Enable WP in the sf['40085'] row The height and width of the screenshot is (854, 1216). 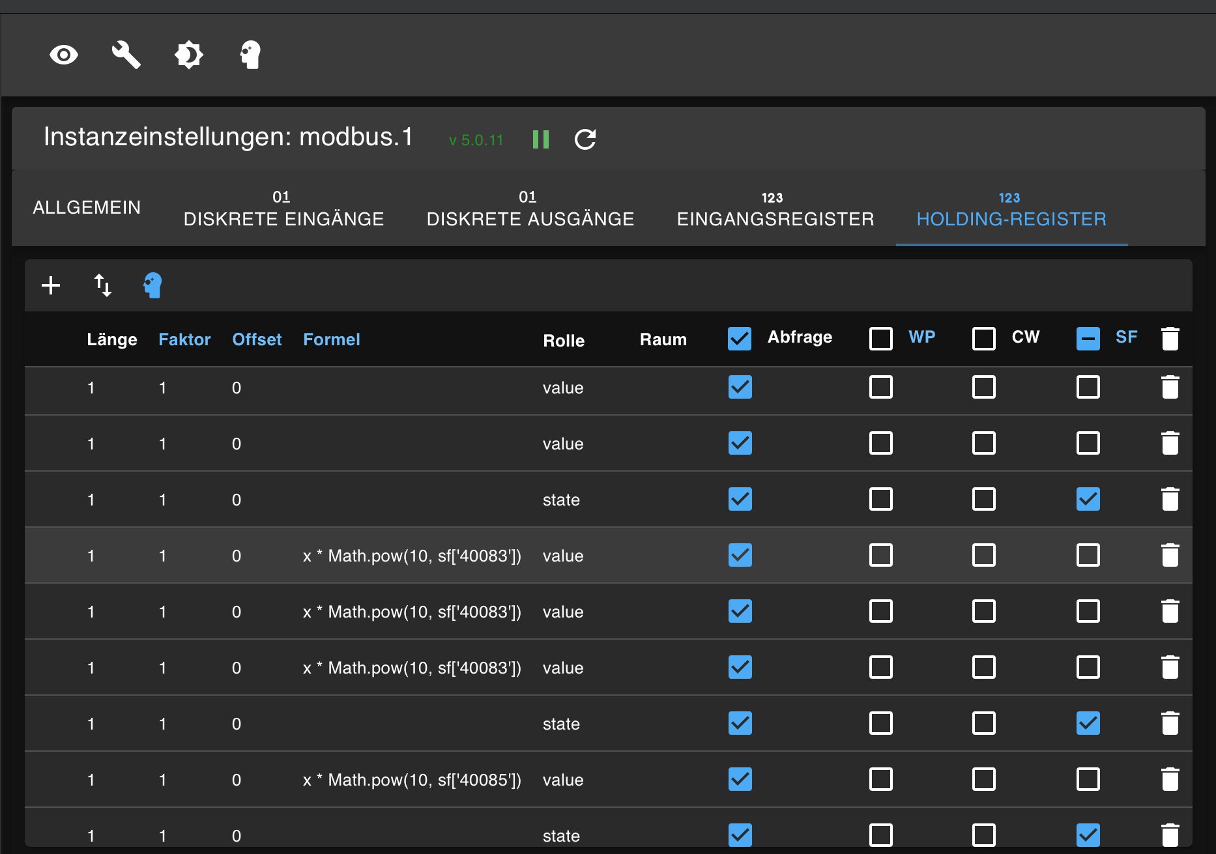881,780
